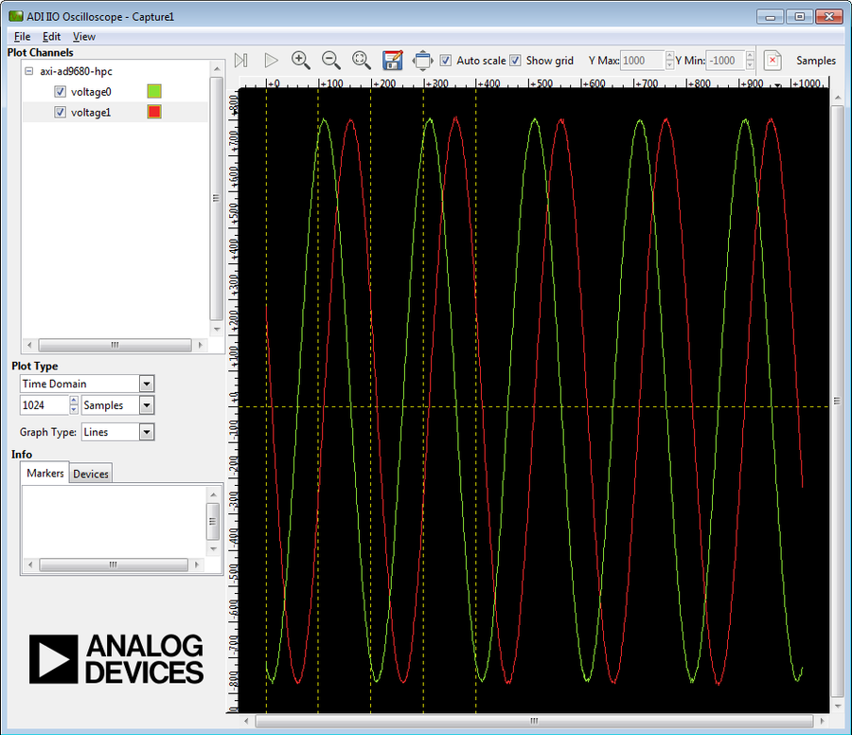Toggle the Auto scale checkbox
The height and width of the screenshot is (735, 852).
tap(446, 61)
